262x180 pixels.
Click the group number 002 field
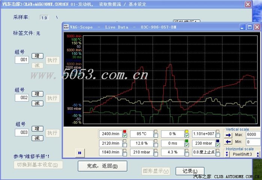coord(22,98)
